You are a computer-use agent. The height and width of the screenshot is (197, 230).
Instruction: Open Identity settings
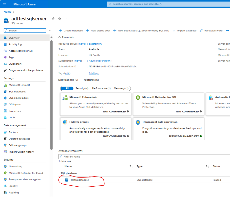coord(13,186)
